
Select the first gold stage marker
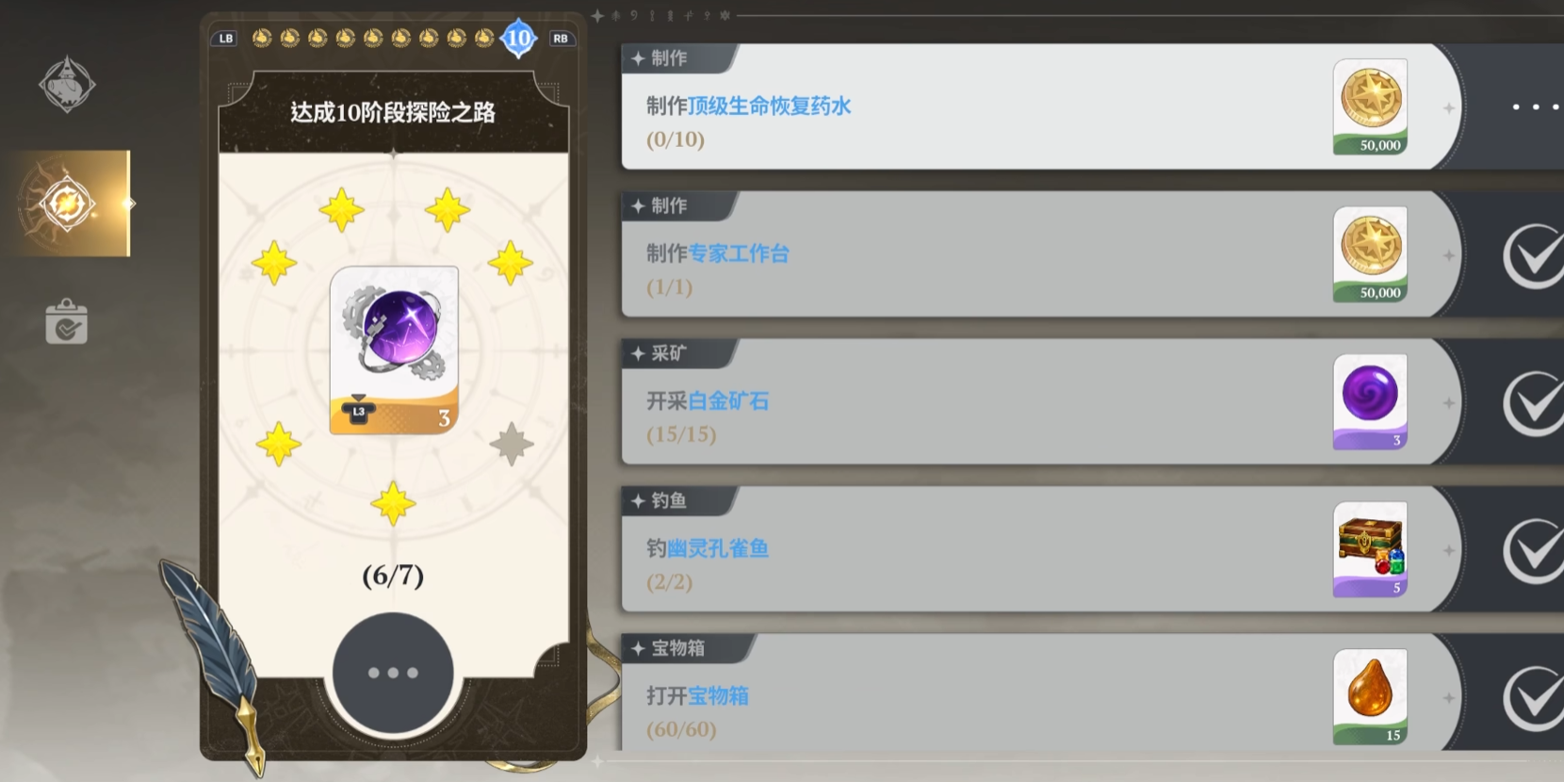click(262, 38)
